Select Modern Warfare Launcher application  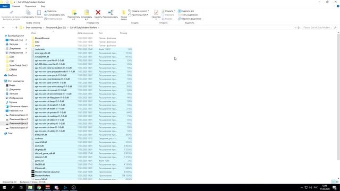[81, 172]
